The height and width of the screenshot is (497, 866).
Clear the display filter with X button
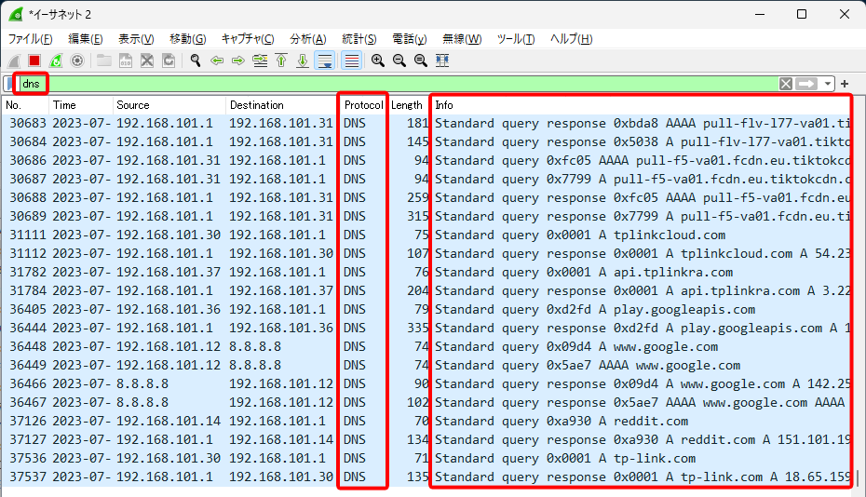pos(786,84)
